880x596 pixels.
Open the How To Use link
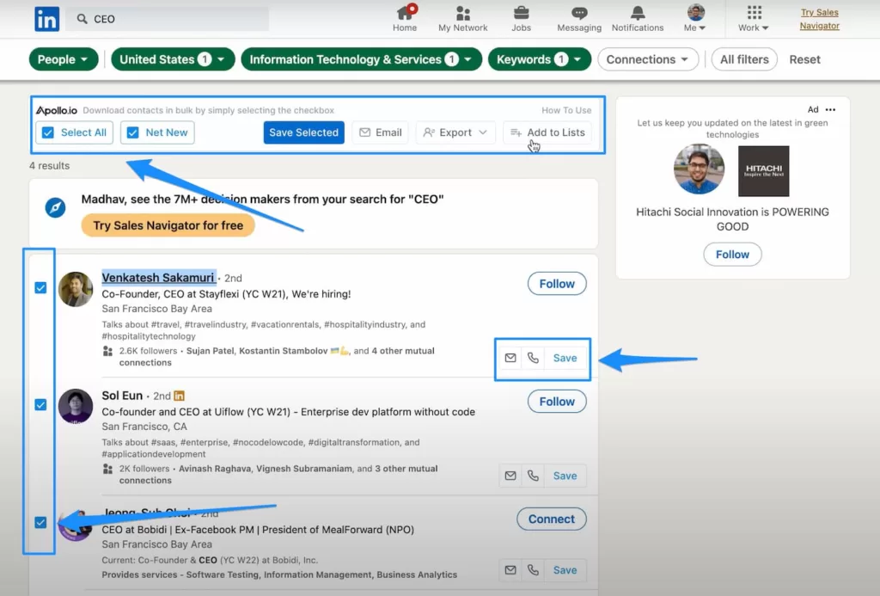[566, 110]
